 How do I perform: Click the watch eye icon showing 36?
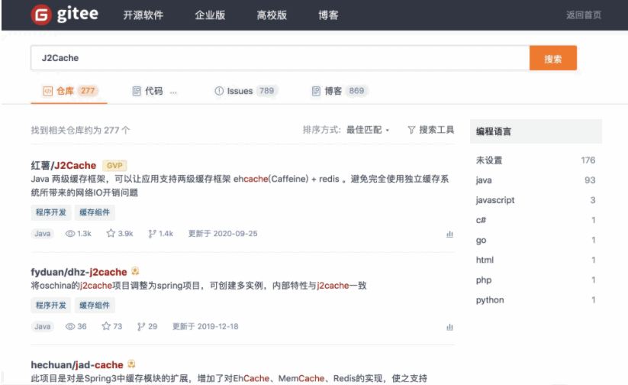click(x=70, y=326)
